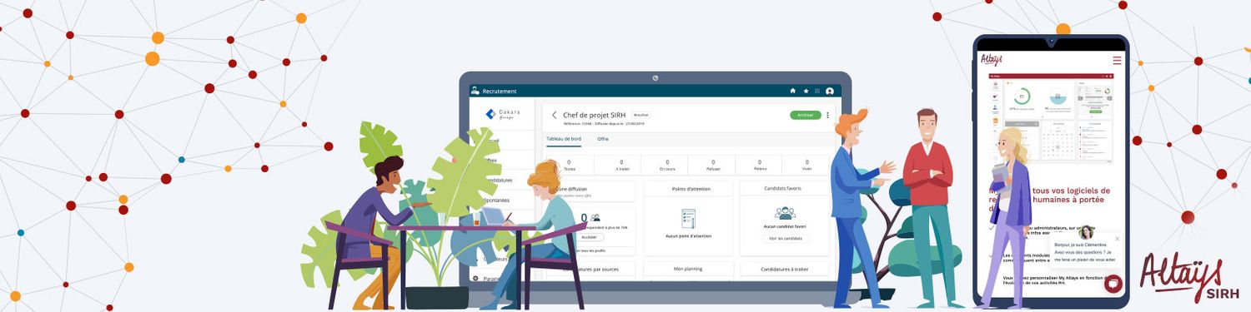This screenshot has height=312, width=1251.
Task: Click the group icon in Candidats favoris
Action: tap(785, 213)
